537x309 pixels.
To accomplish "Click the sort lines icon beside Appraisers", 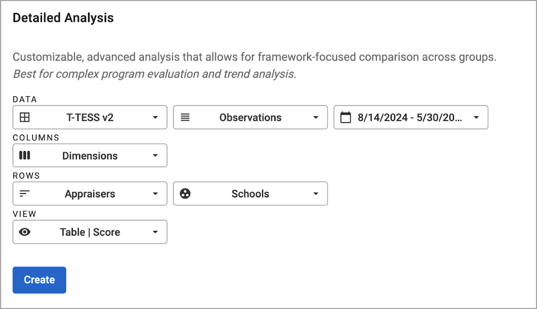I will tap(24, 194).
